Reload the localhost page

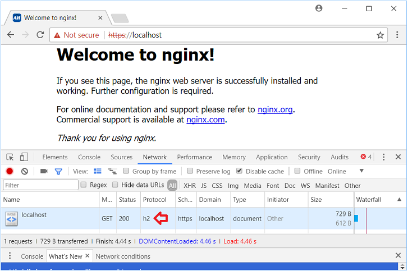coord(40,35)
